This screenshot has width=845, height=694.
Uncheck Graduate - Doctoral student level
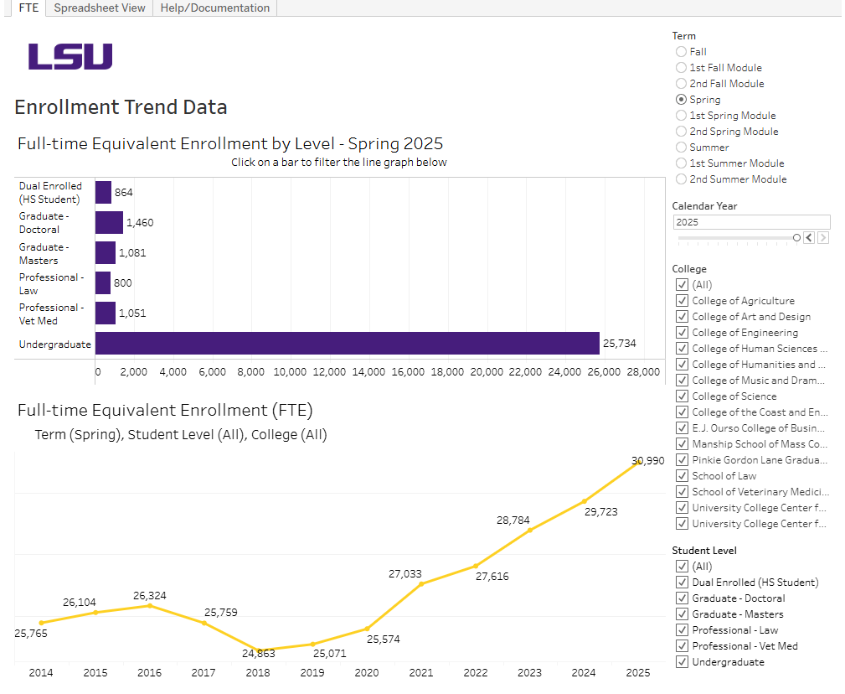pos(682,598)
